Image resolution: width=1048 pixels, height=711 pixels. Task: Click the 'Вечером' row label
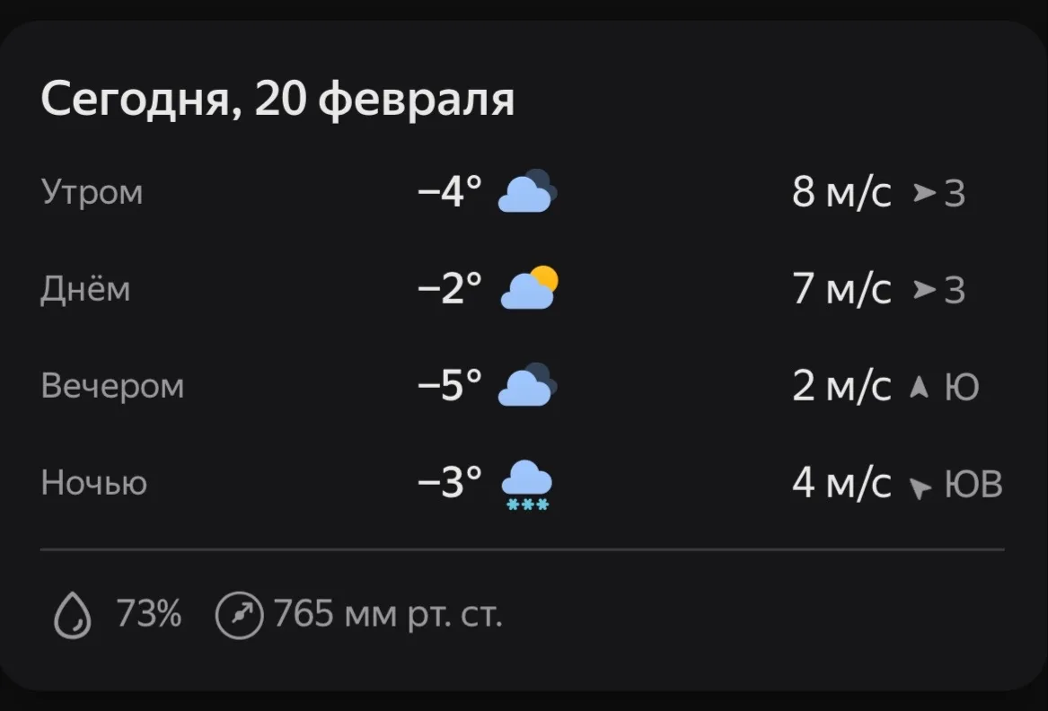click(112, 386)
